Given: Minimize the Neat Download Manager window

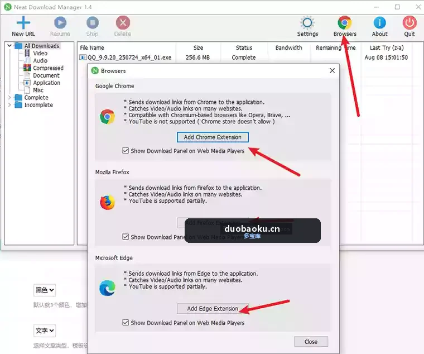Looking at the screenshot, I should point(377,7).
